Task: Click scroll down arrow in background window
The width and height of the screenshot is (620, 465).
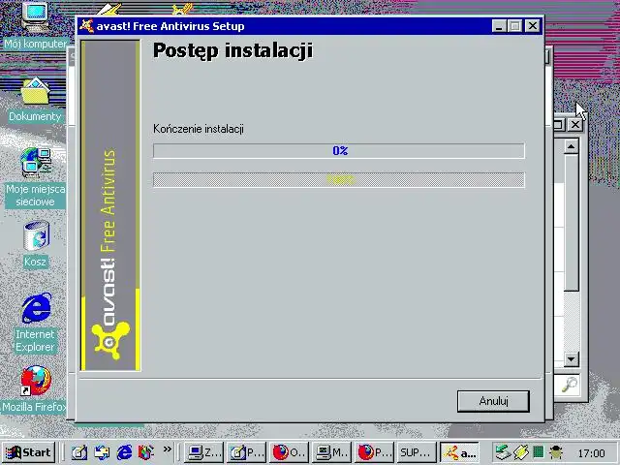Action: click(571, 359)
